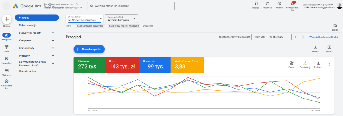343x116 pixels.
Task: Open the hamburger main menu
Action: [7, 6]
